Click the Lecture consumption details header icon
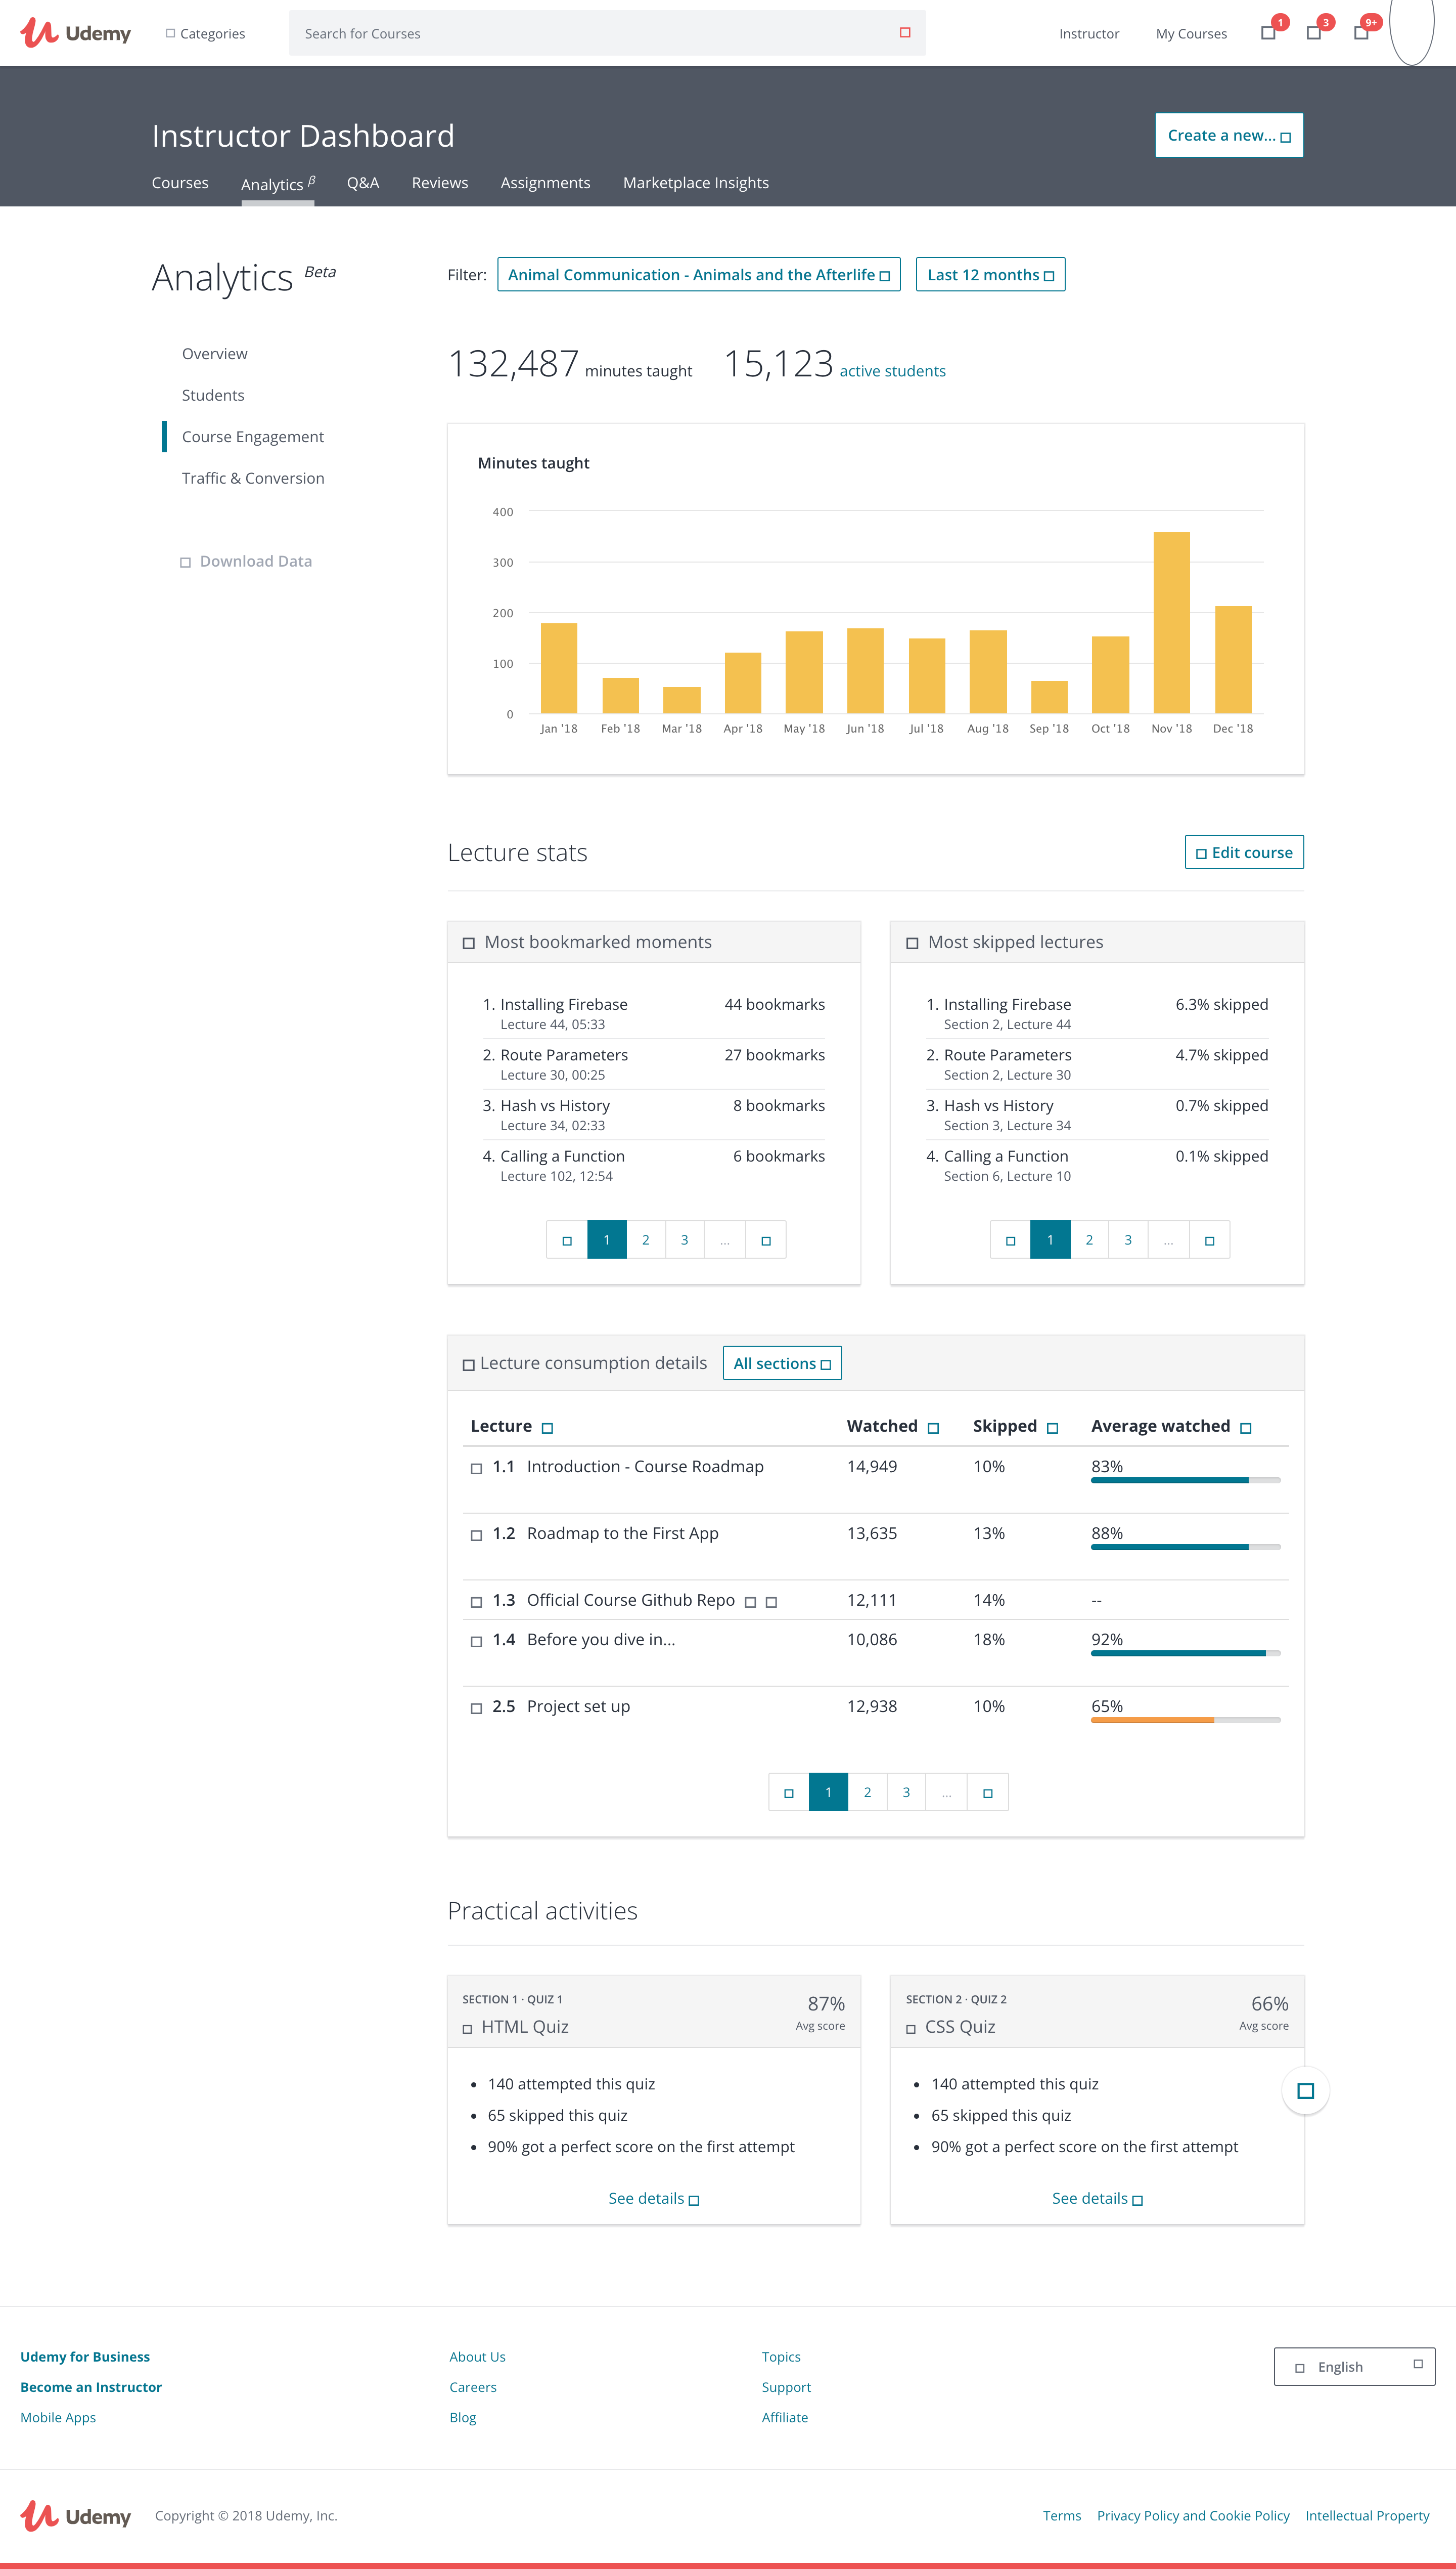This screenshot has height=2569, width=1456. pyautogui.click(x=468, y=1364)
